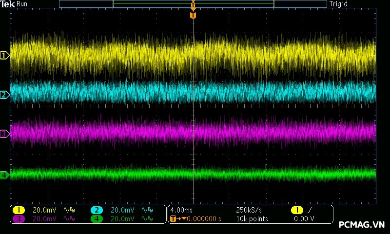
Task: Click the channel 2 cyan ground marker
Action: [4, 95]
